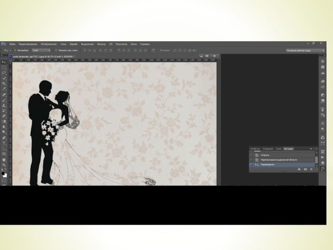
Task: Create new document from current state icon
Action: tap(299, 170)
